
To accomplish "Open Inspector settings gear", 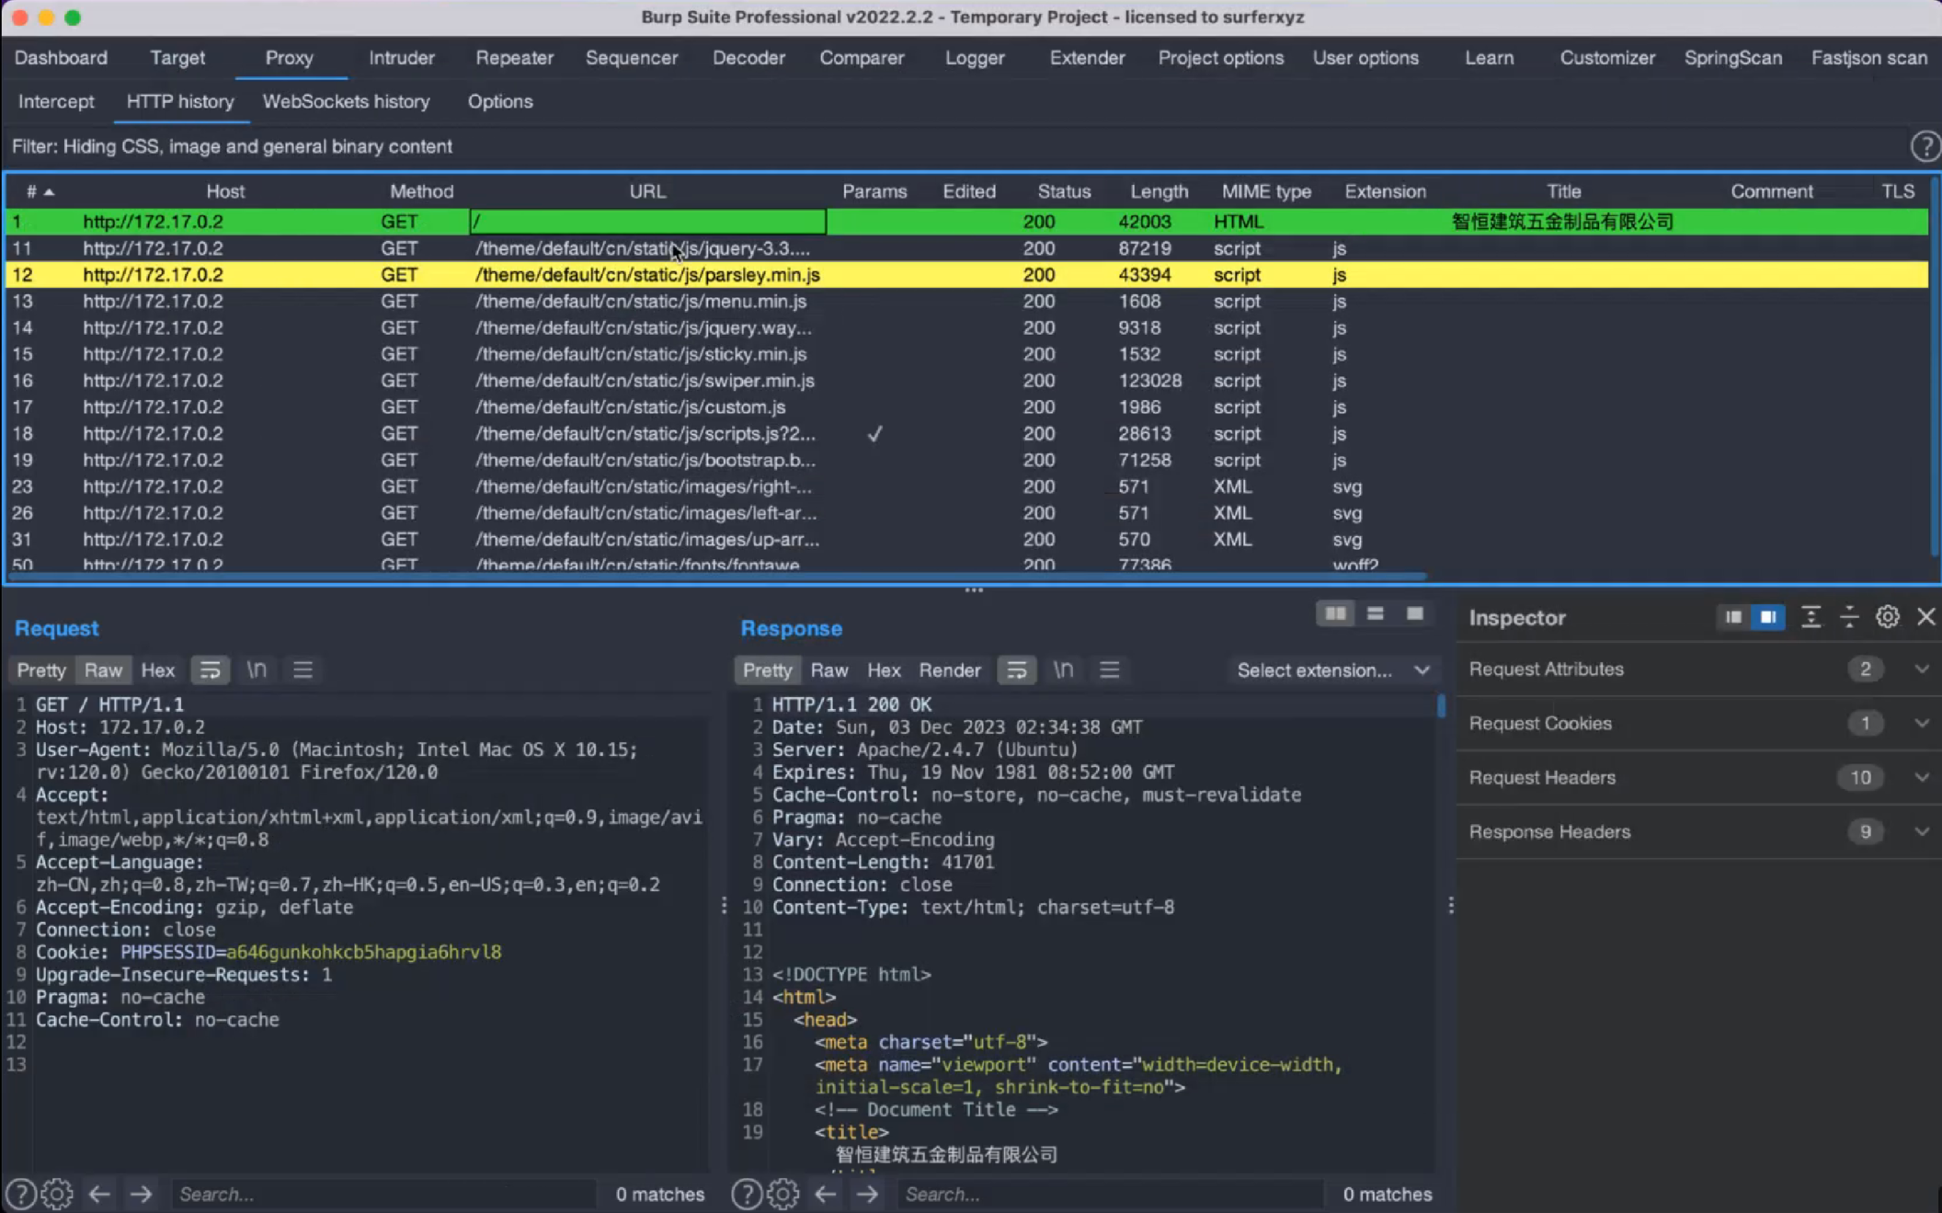I will 1888,617.
